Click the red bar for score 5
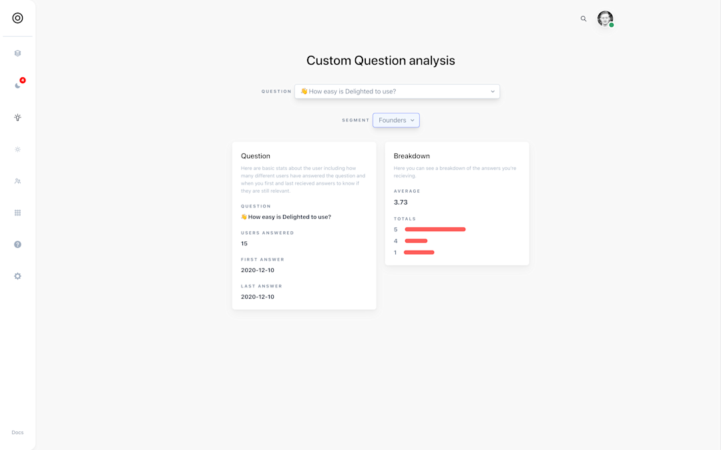This screenshot has width=721, height=450. 435,229
